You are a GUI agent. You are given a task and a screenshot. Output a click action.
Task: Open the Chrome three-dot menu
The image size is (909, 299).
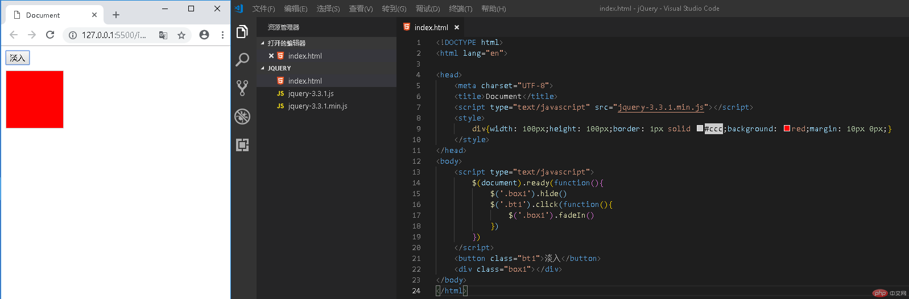pyautogui.click(x=222, y=35)
